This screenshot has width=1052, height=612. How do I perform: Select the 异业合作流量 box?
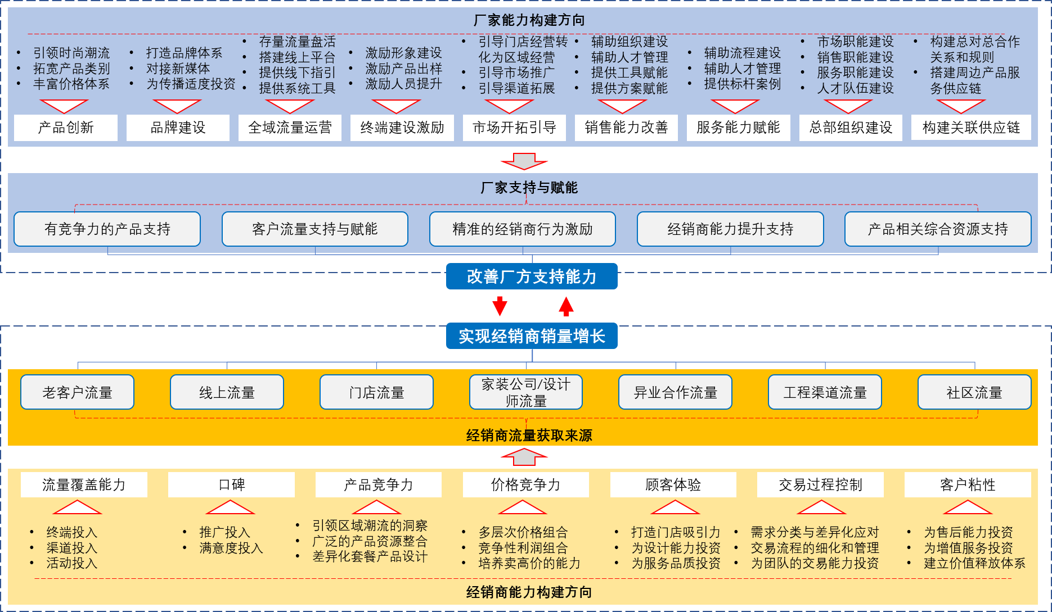[x=675, y=392]
